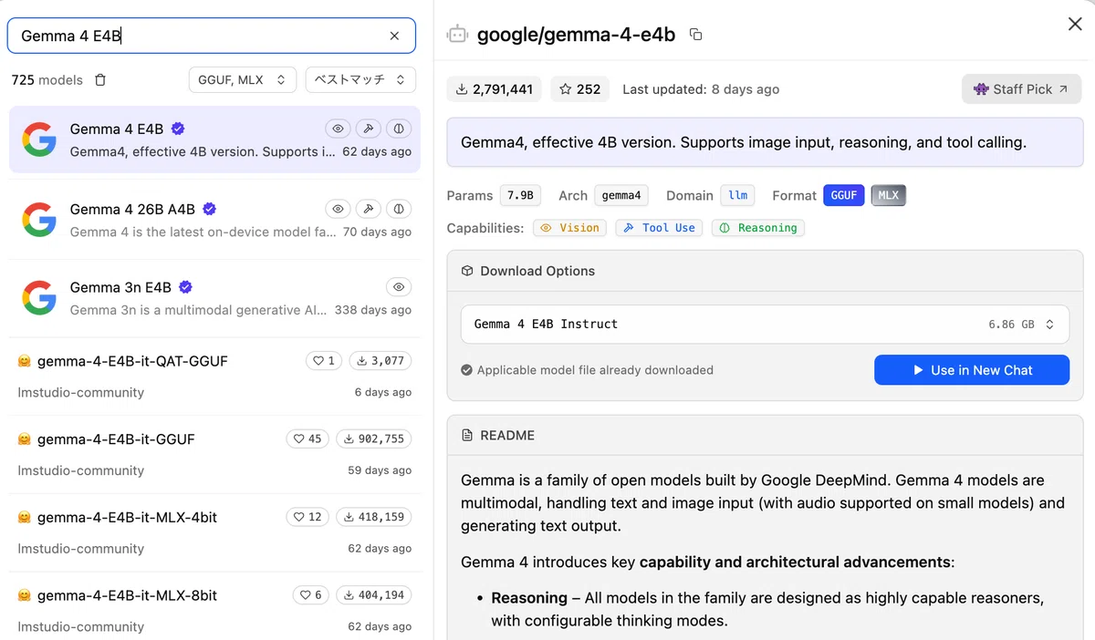Click robot icon beside google/gemma-4-e4b

click(x=457, y=35)
